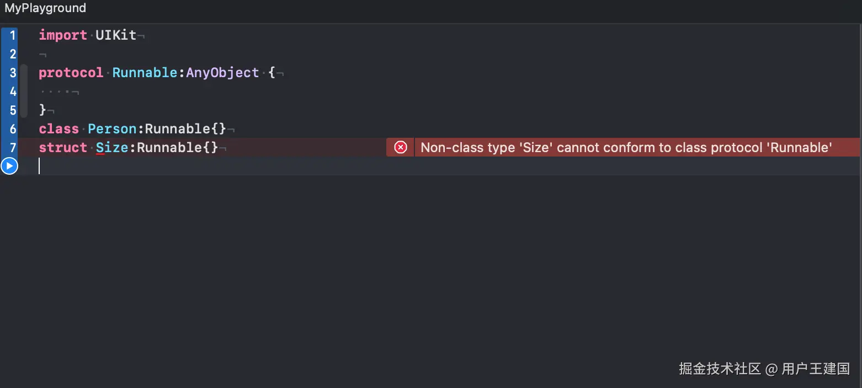Viewport: 862px width, 388px height.
Task: Click the 'protocol' keyword on line 3
Action: tap(71, 73)
